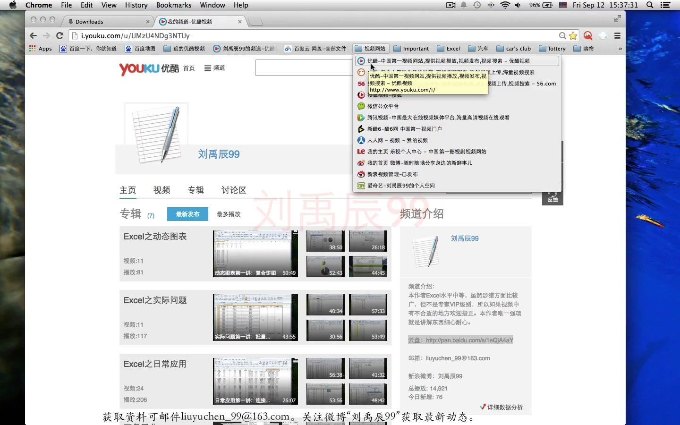Click the 刘禹辰99 name in the channel intro

pos(465,238)
